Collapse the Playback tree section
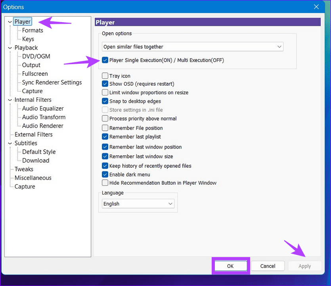The height and width of the screenshot is (286, 331). click(x=10, y=48)
